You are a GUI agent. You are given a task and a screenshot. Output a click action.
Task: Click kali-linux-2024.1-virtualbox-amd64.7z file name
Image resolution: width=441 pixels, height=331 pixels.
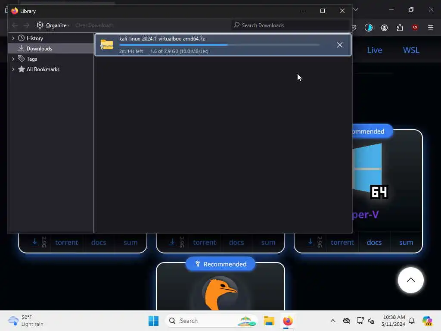(x=162, y=39)
